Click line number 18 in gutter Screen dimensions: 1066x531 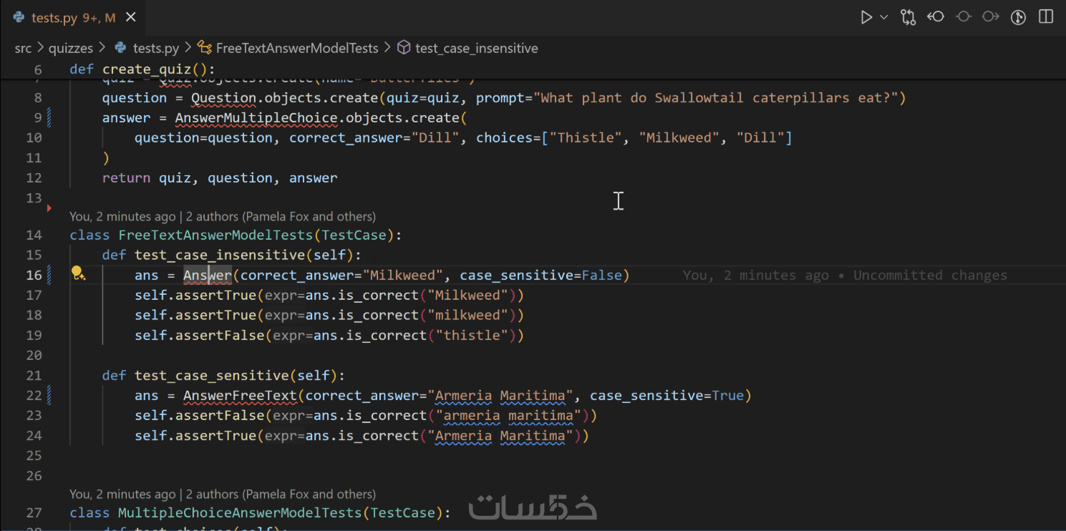pyautogui.click(x=34, y=315)
